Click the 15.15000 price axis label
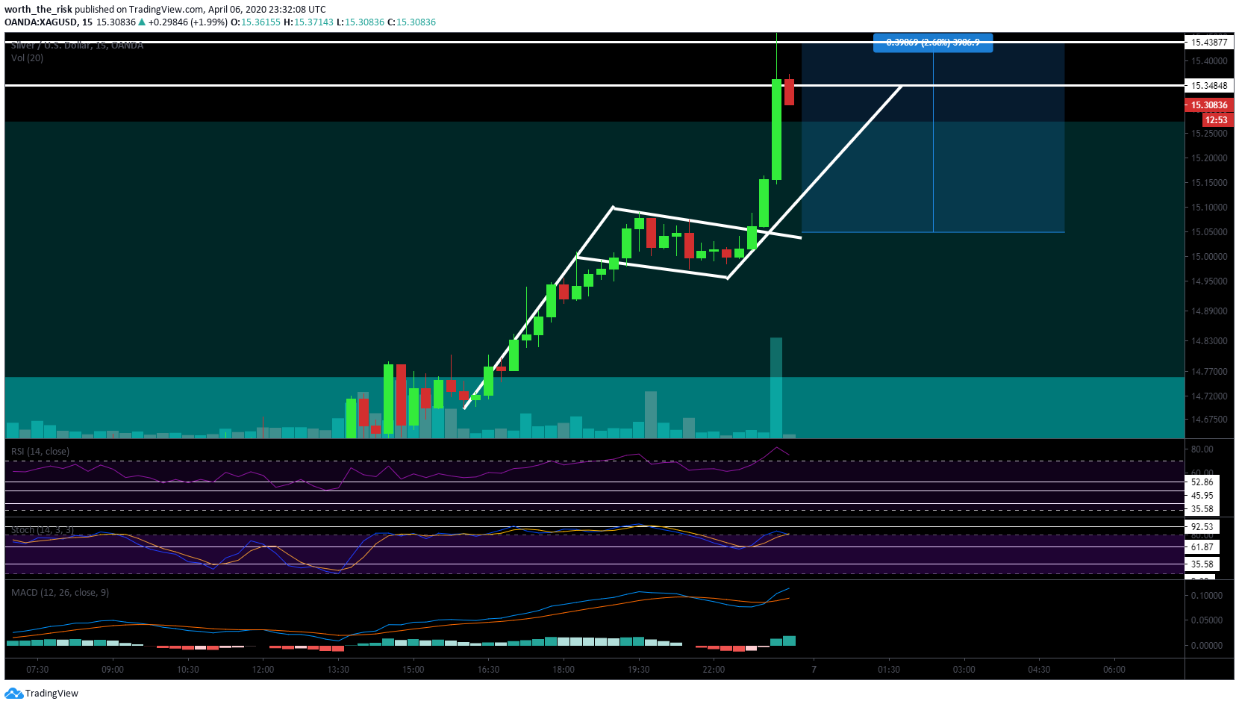Screen dimensions: 1239x707 1209,183
